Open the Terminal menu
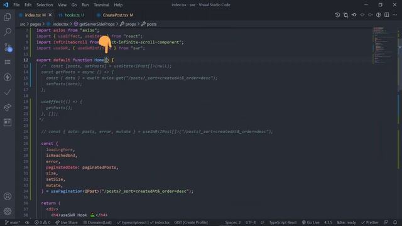The height and width of the screenshot is (226, 402). (x=101, y=5)
